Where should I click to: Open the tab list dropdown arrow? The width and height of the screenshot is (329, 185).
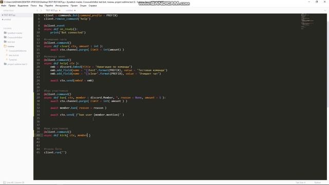(325, 10)
